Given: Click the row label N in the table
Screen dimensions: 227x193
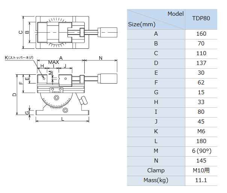Looking at the screenshot, I should (x=156, y=161).
